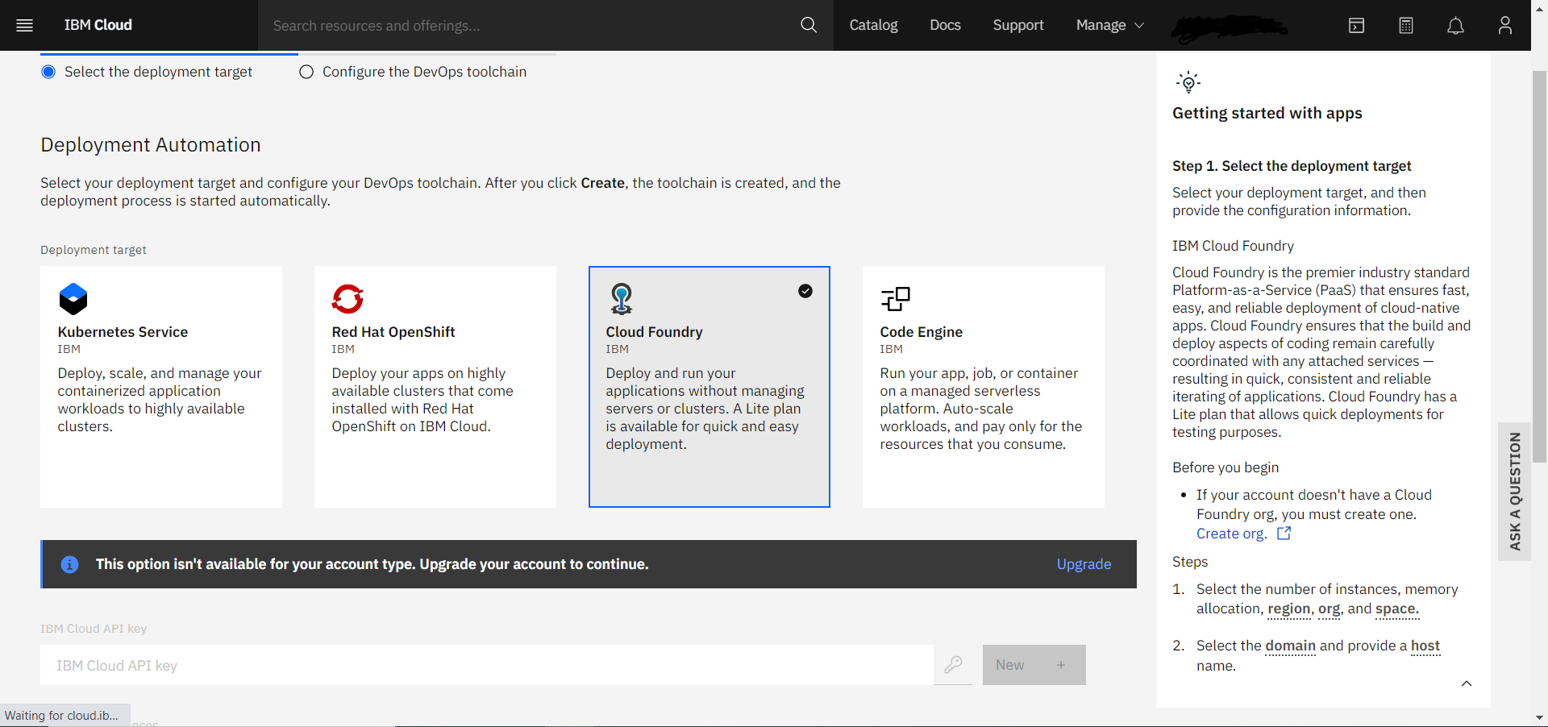Screen dimensions: 1548x727
Task: Open the ASK A QUESTION side tab
Action: tap(1514, 492)
